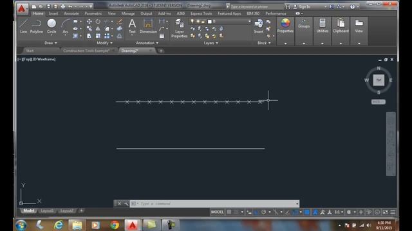Toggle layer on/off lightbulb in layer dropdown
This screenshot has width=412, height=231.
pos(192,21)
